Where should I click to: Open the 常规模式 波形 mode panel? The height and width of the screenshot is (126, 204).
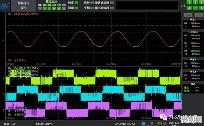(24, 5)
